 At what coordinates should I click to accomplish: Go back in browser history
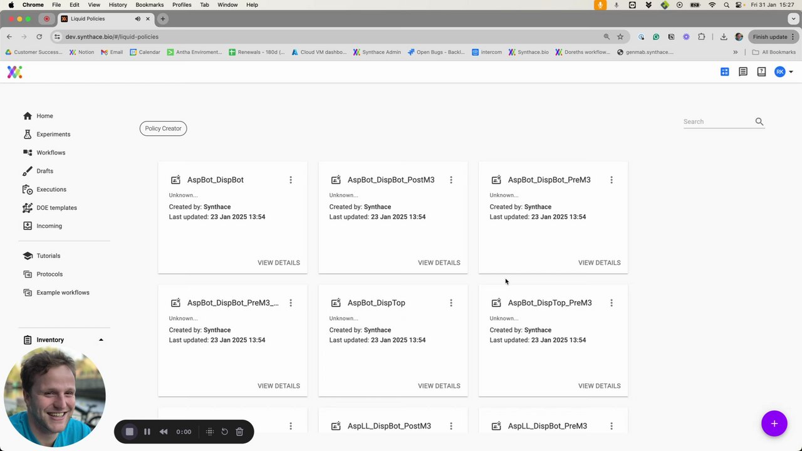tap(9, 36)
